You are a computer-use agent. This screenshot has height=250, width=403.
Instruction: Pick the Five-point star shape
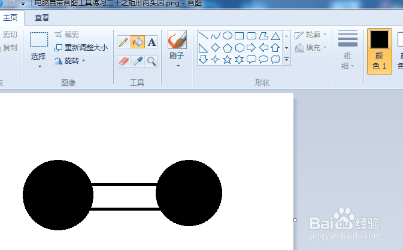pos(228,60)
